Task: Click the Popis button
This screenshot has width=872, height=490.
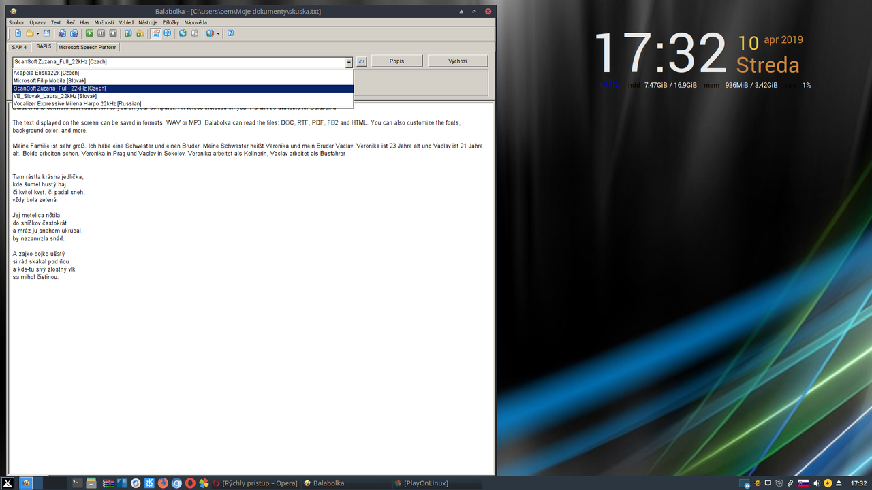Action: (x=396, y=61)
